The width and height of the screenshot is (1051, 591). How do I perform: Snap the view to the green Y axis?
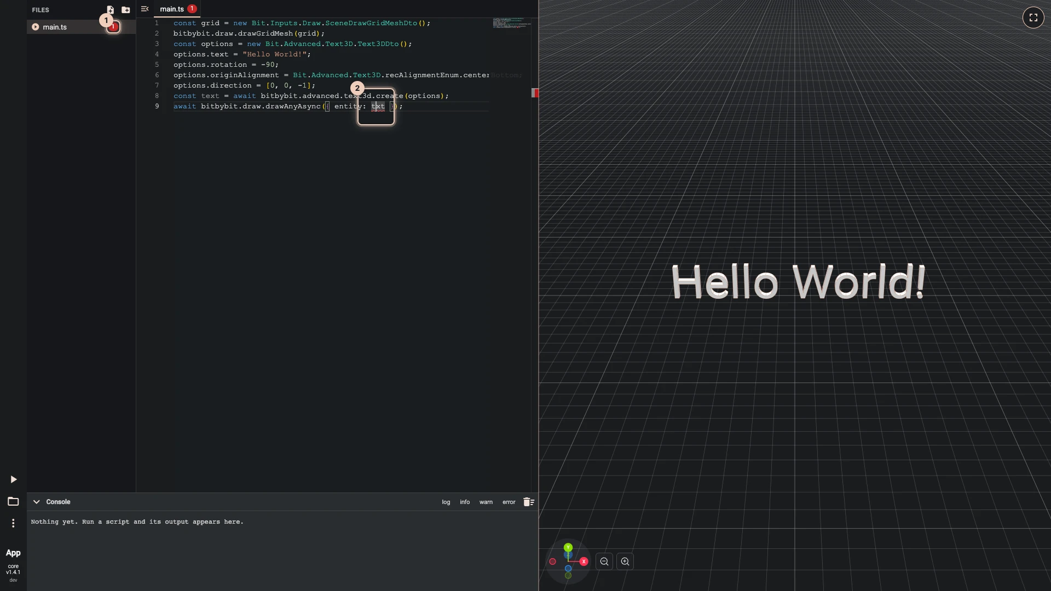point(568,547)
